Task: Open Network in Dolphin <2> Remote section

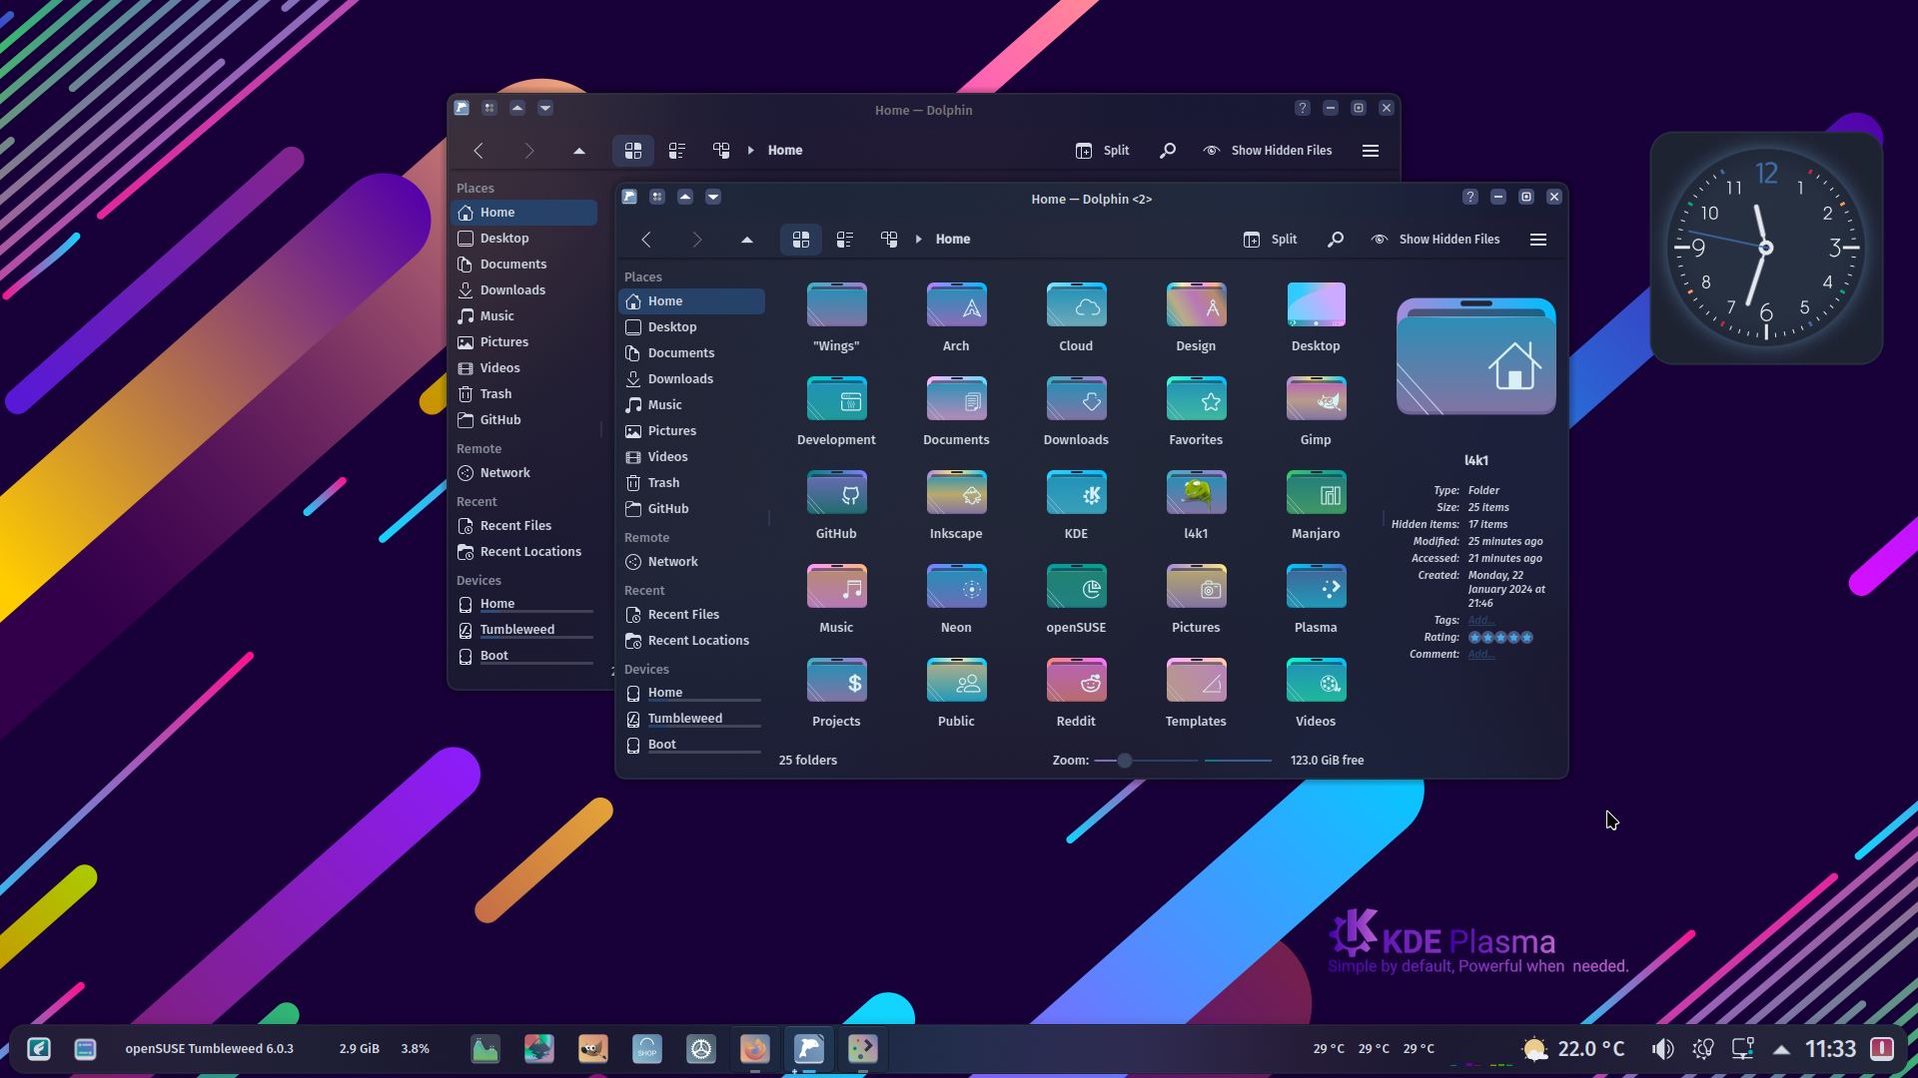Action: point(692,562)
